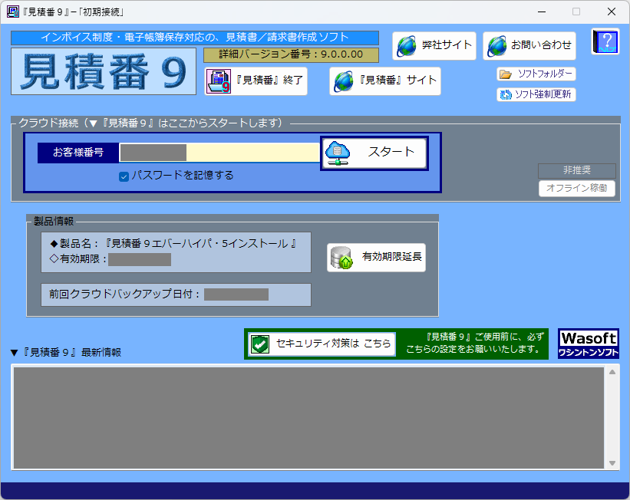Click the cloud icon on Start button
The height and width of the screenshot is (500, 630).
338,153
